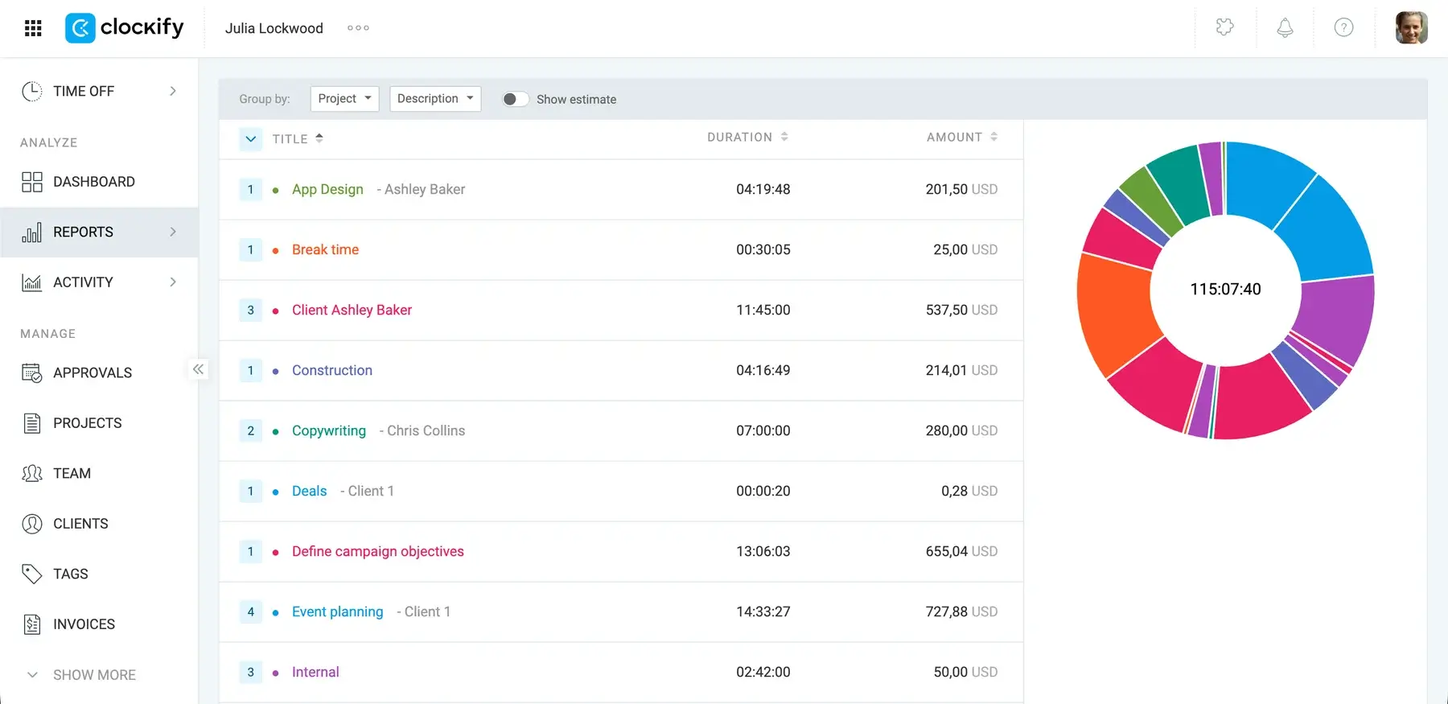Sort the table by Duration arrows
The image size is (1448, 704).
pos(784,137)
